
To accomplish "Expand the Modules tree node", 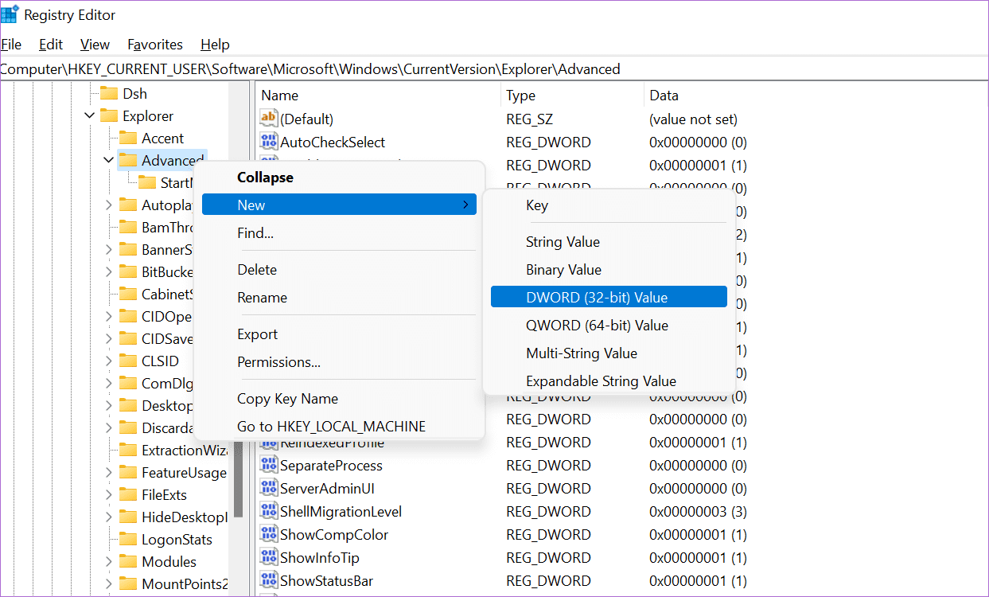I will pos(108,561).
